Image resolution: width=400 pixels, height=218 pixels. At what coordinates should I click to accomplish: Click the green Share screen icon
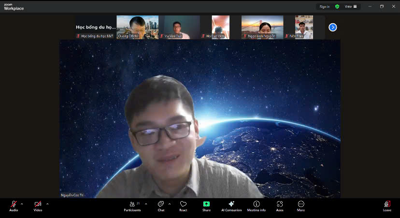coord(206,204)
